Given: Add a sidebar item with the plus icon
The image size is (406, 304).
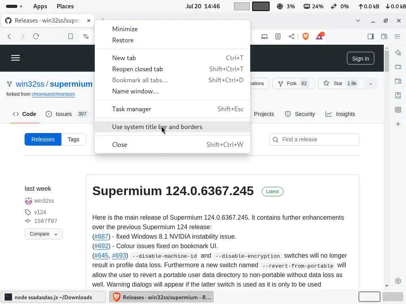Looking at the screenshot, I should click(x=398, y=124).
